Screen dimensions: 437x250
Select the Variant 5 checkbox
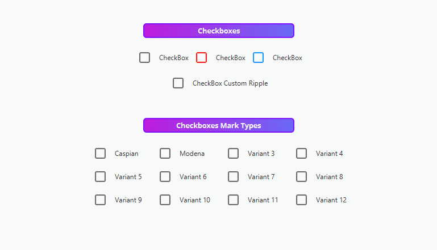point(101,176)
